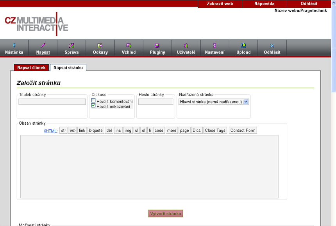Click the Nastavení wrench icon
Screen dimensions: 336x226
coord(215,45)
